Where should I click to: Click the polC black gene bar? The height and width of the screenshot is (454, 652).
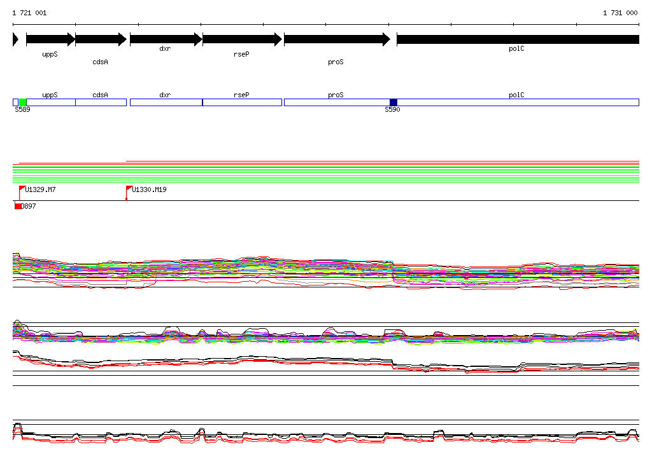518,39
